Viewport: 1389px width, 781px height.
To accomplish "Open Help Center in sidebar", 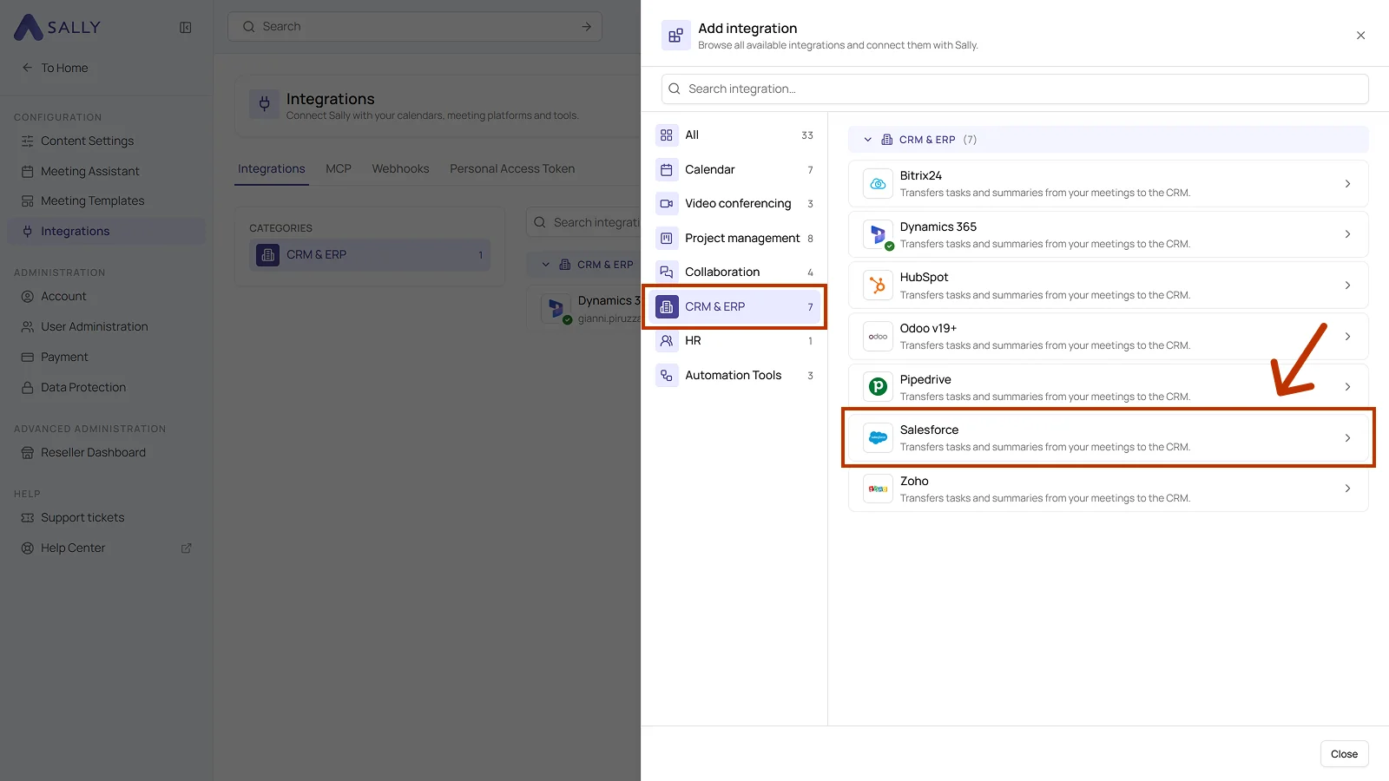I will pyautogui.click(x=106, y=548).
